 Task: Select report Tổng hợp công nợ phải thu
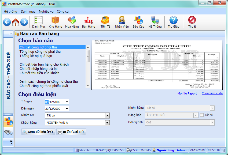coord(52,51)
